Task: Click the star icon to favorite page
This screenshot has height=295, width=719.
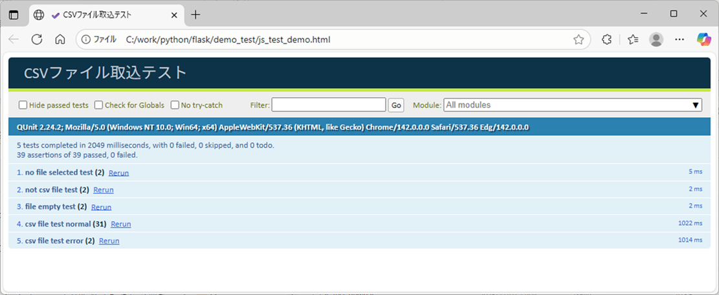Action: click(579, 39)
